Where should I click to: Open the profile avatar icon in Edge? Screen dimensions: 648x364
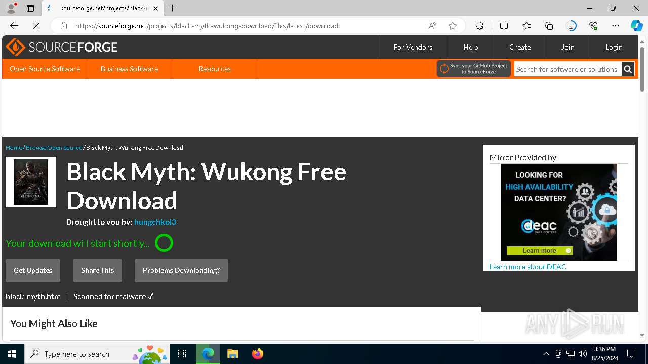pos(11,8)
